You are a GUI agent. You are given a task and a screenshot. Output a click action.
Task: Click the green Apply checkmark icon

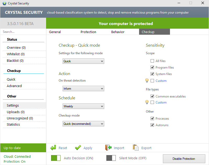pyautogui.click(x=78, y=148)
